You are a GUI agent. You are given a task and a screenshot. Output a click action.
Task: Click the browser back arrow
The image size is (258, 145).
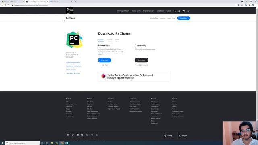(2, 5)
